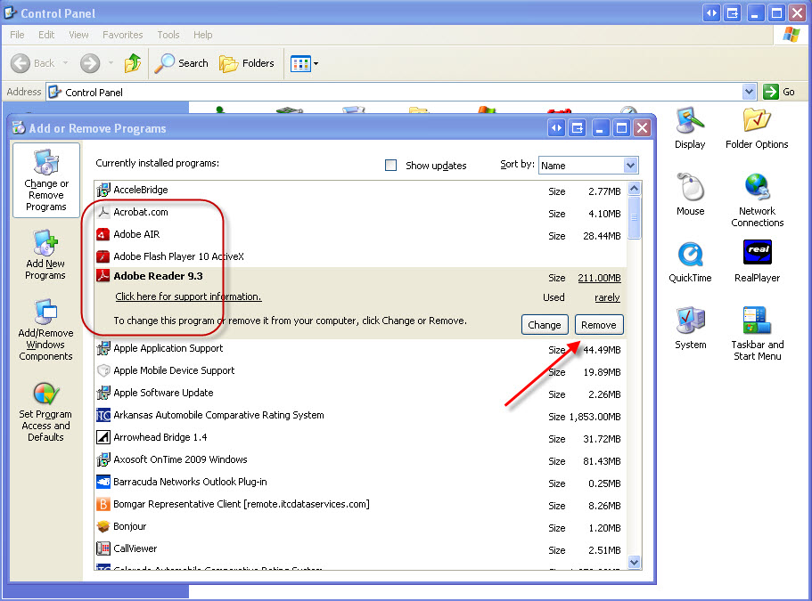Open the Mouse control panel icon
812x601 pixels.
(690, 194)
